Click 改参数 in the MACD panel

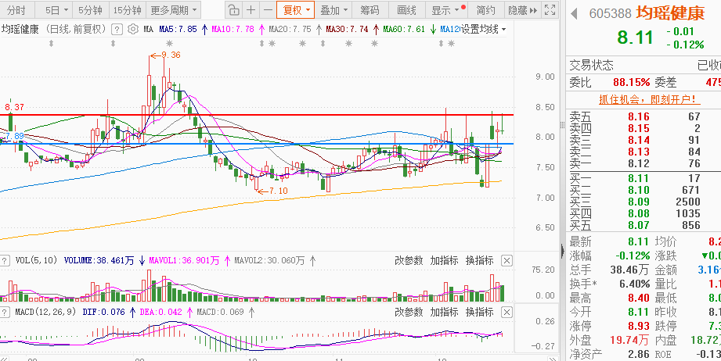pyautogui.click(x=409, y=313)
